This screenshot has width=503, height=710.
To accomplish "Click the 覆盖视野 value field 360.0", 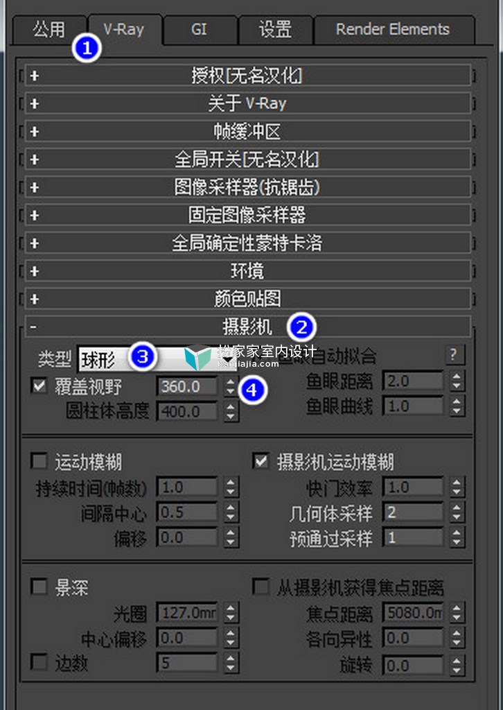I will pos(187,387).
